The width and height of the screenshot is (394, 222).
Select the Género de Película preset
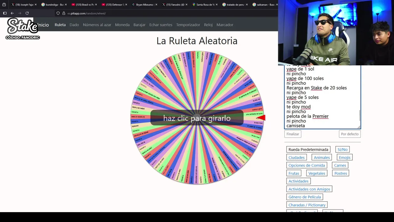[x=305, y=197]
